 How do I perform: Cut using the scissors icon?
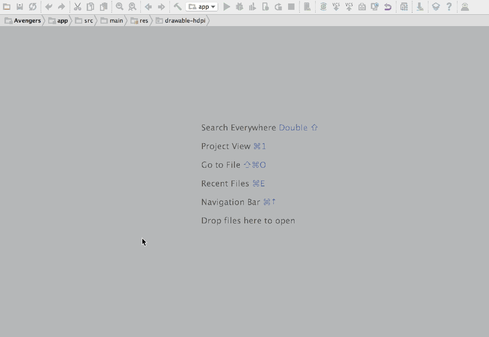[x=77, y=6]
